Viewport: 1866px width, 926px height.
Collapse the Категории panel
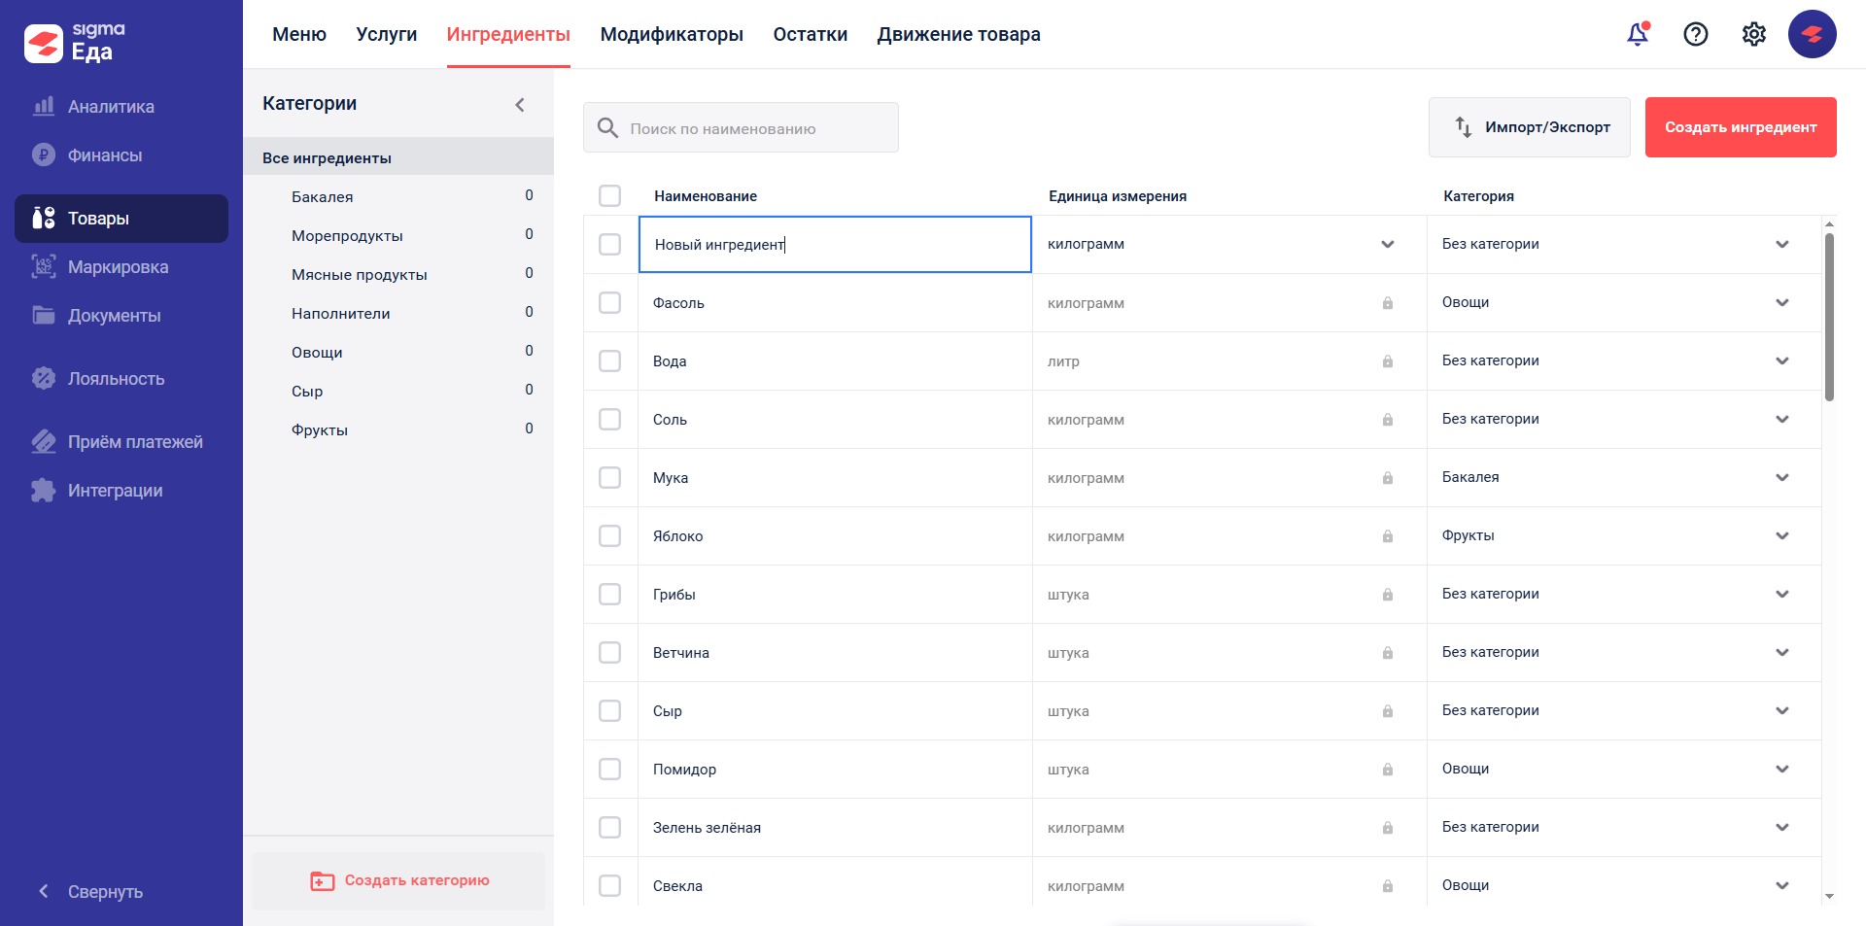tap(520, 105)
